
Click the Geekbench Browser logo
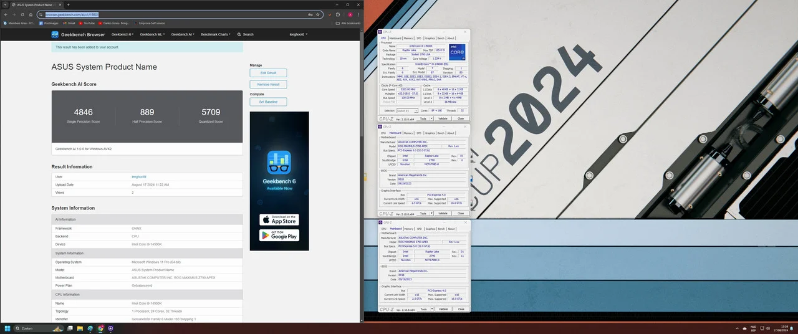point(78,34)
